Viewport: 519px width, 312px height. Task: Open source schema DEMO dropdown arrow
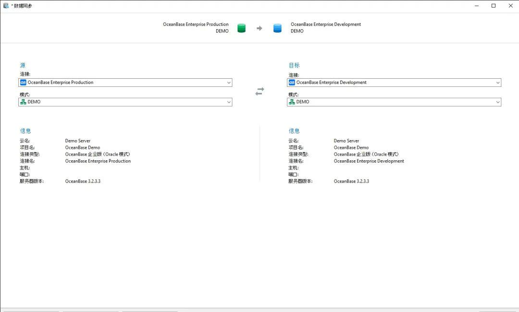click(229, 102)
